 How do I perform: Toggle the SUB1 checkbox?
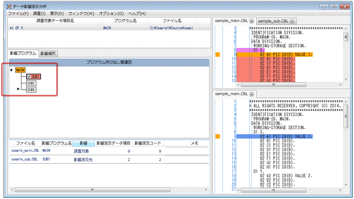pyautogui.click(x=29, y=77)
